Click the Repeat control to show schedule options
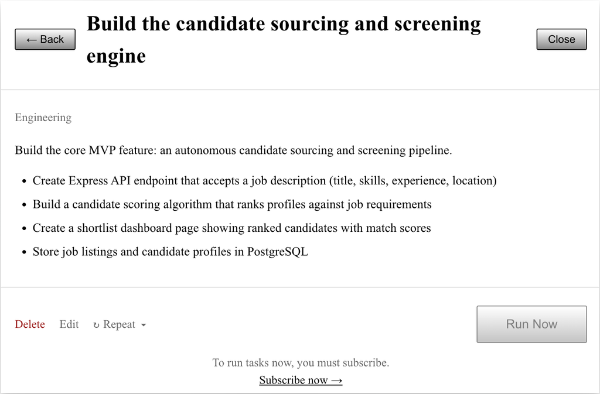 [x=120, y=324]
